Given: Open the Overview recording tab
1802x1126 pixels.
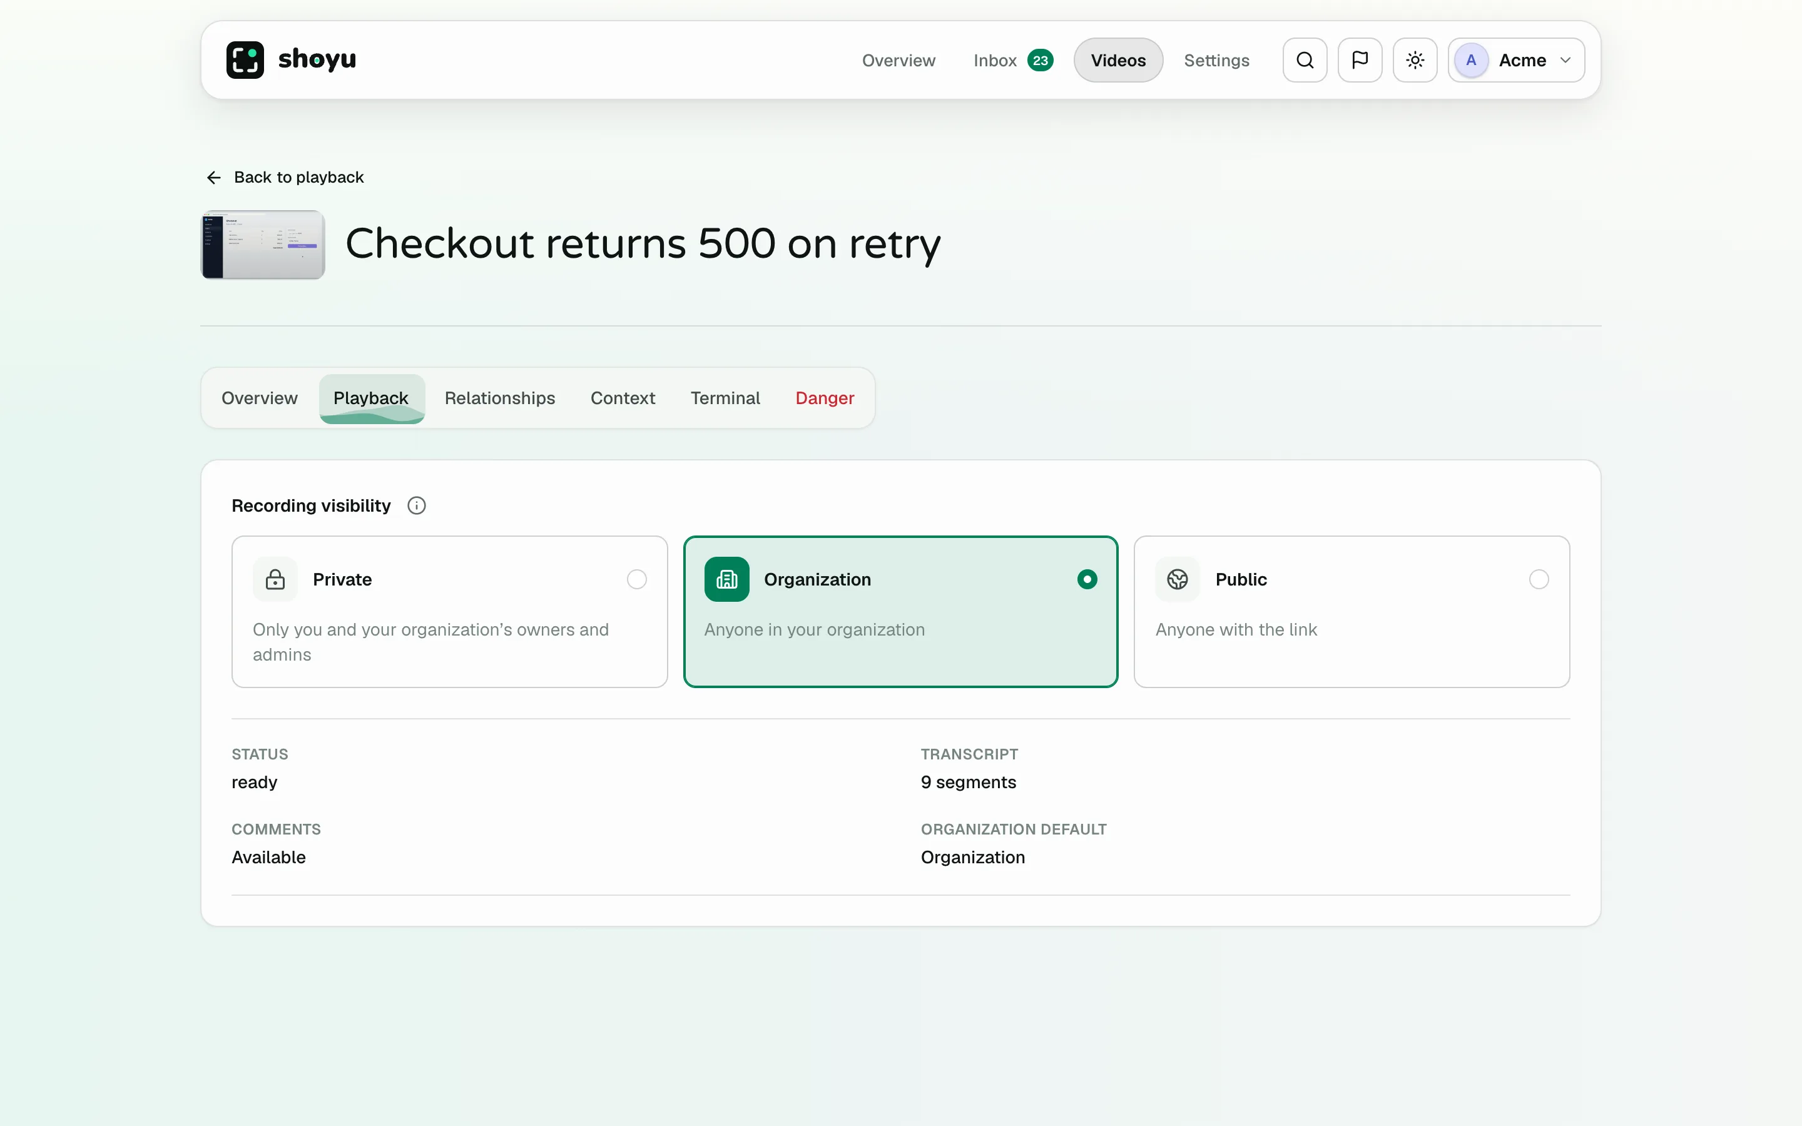Looking at the screenshot, I should click(x=259, y=398).
